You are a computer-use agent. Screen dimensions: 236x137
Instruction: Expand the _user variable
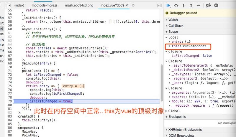click(x=169, y=83)
